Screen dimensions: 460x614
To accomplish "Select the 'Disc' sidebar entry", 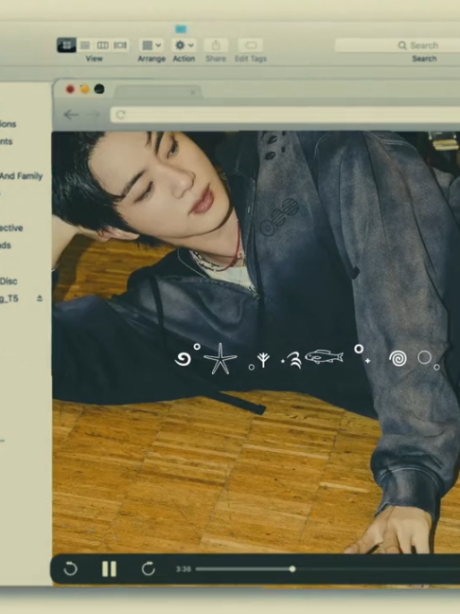I will 9,281.
